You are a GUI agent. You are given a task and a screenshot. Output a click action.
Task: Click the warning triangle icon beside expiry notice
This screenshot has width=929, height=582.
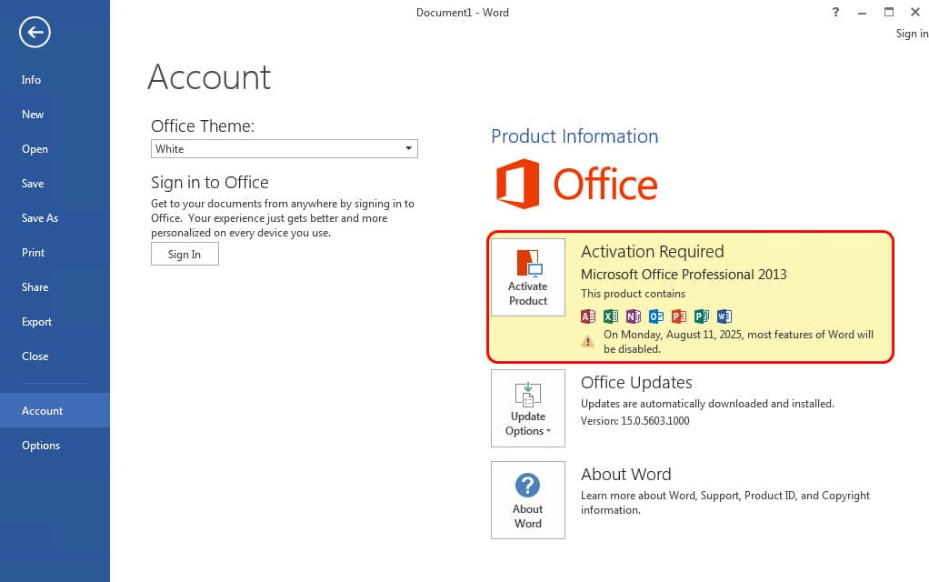587,341
